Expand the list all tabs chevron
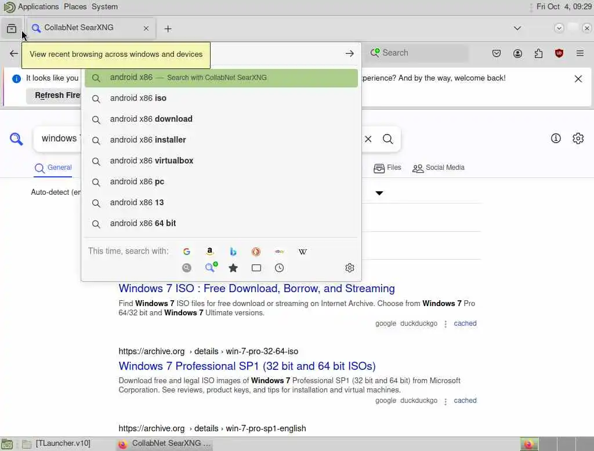The image size is (594, 451). point(517,28)
